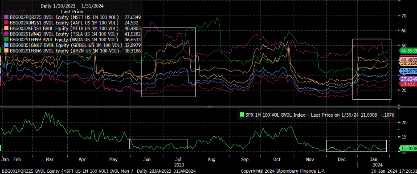Select the MSFT US 1M 100 VOL legend row
This screenshot has width=417, height=174.
(x=73, y=17)
